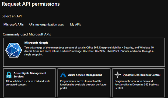Click the 'Request API permissions' title

(31, 4)
